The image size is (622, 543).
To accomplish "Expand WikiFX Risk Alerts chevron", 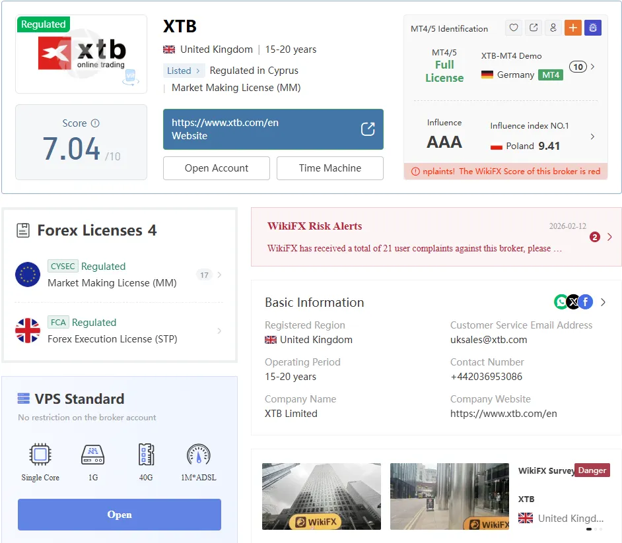I will pos(609,237).
